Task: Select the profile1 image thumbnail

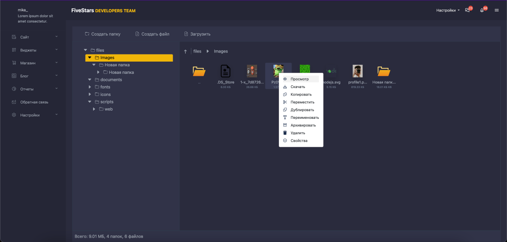Action: pos(357,71)
